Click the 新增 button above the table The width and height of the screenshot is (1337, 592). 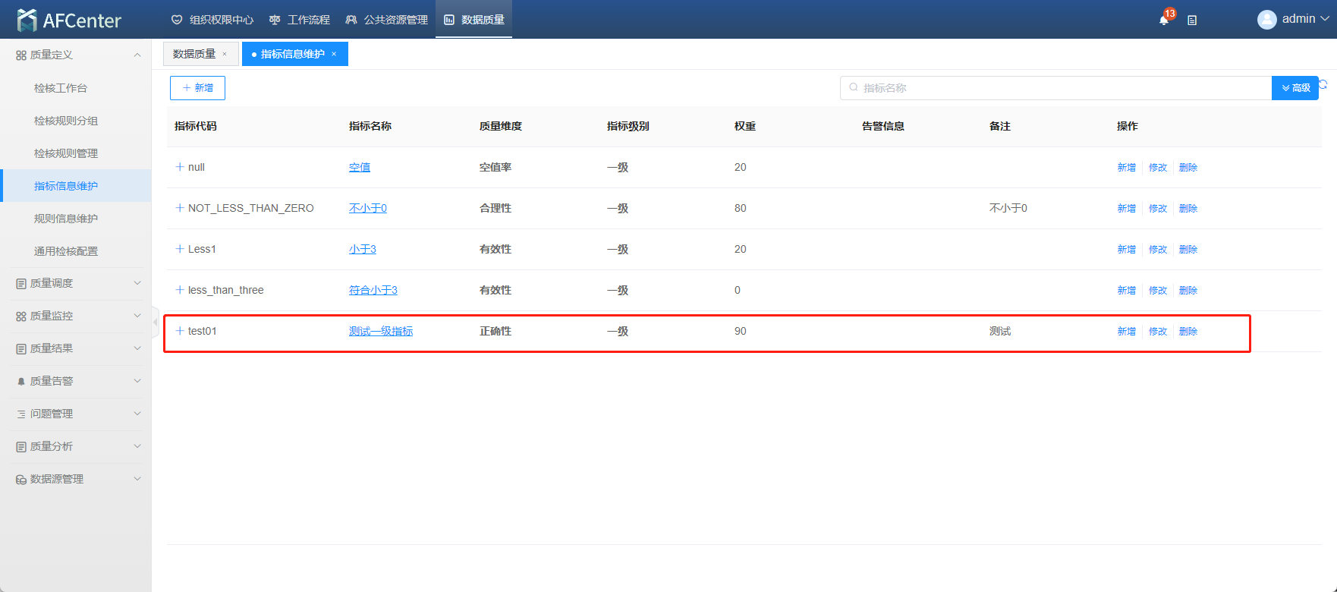click(x=197, y=88)
